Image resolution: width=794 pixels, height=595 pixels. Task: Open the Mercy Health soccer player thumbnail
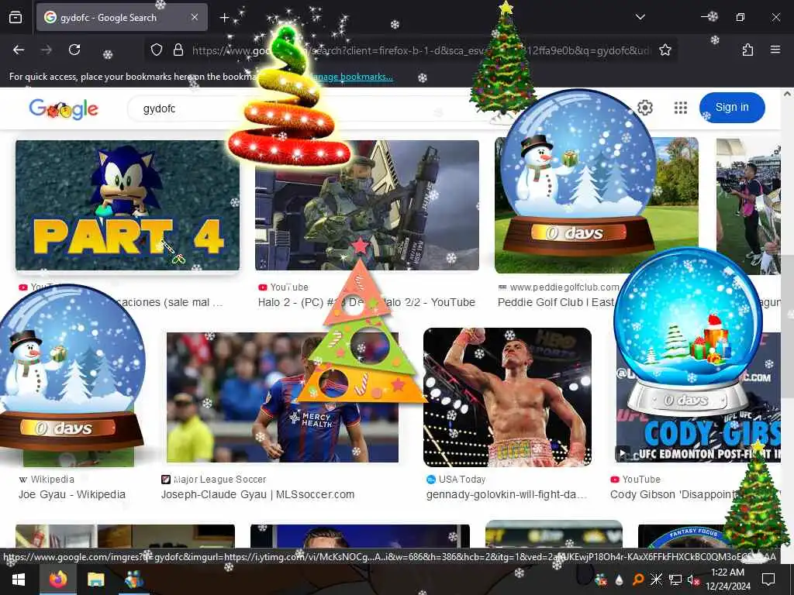pos(282,397)
